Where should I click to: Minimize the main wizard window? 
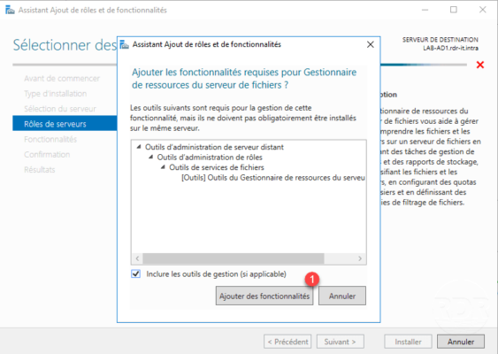[x=425, y=10]
